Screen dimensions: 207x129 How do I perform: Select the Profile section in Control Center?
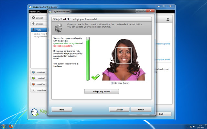point(39,30)
